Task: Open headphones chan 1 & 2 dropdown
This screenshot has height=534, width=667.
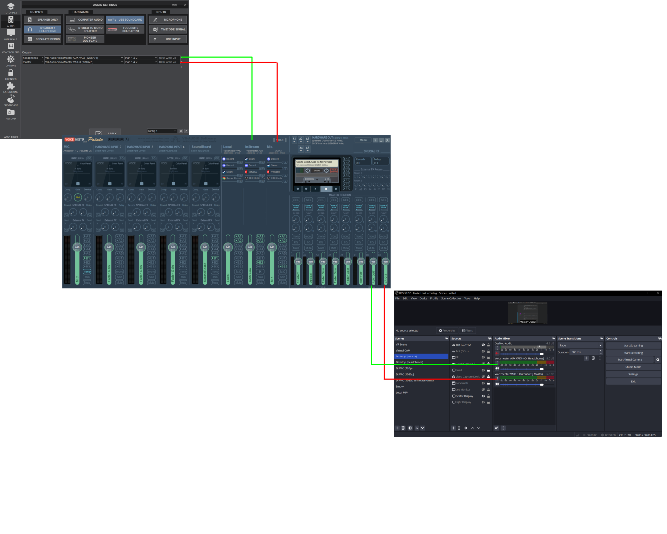Action: point(140,58)
